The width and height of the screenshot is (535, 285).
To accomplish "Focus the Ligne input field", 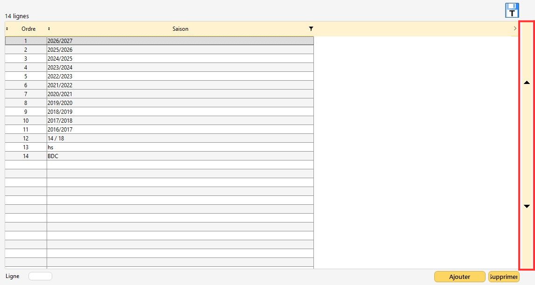I will [40, 276].
